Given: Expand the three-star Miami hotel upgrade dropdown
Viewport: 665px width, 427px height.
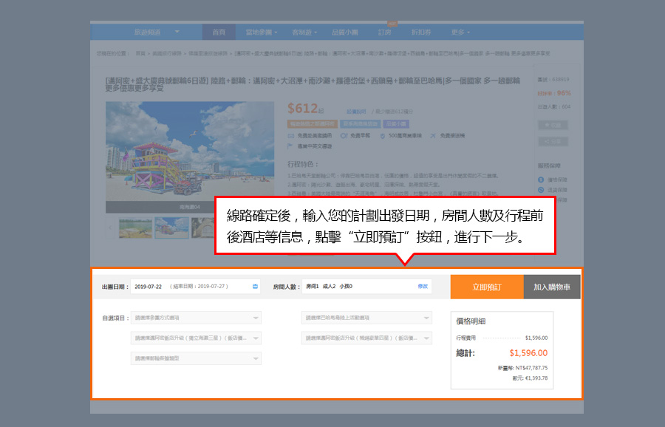Looking at the screenshot, I should (196, 338).
